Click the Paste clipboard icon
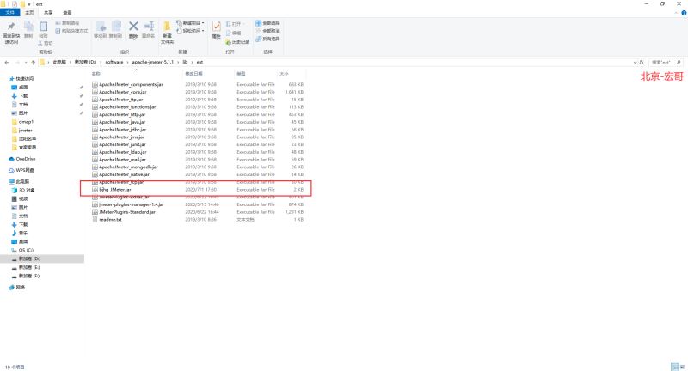The width and height of the screenshot is (688, 371). [44, 27]
